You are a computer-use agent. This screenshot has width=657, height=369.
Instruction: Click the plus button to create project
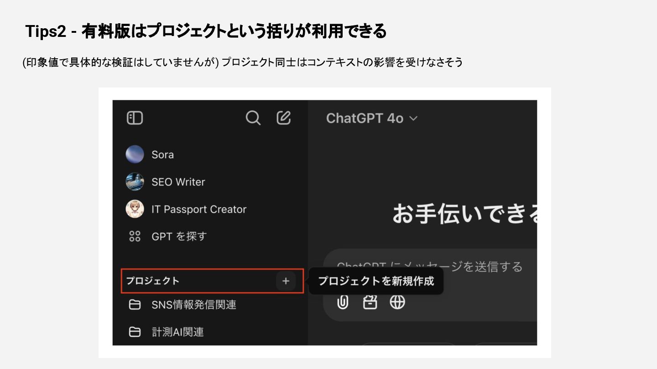click(286, 281)
